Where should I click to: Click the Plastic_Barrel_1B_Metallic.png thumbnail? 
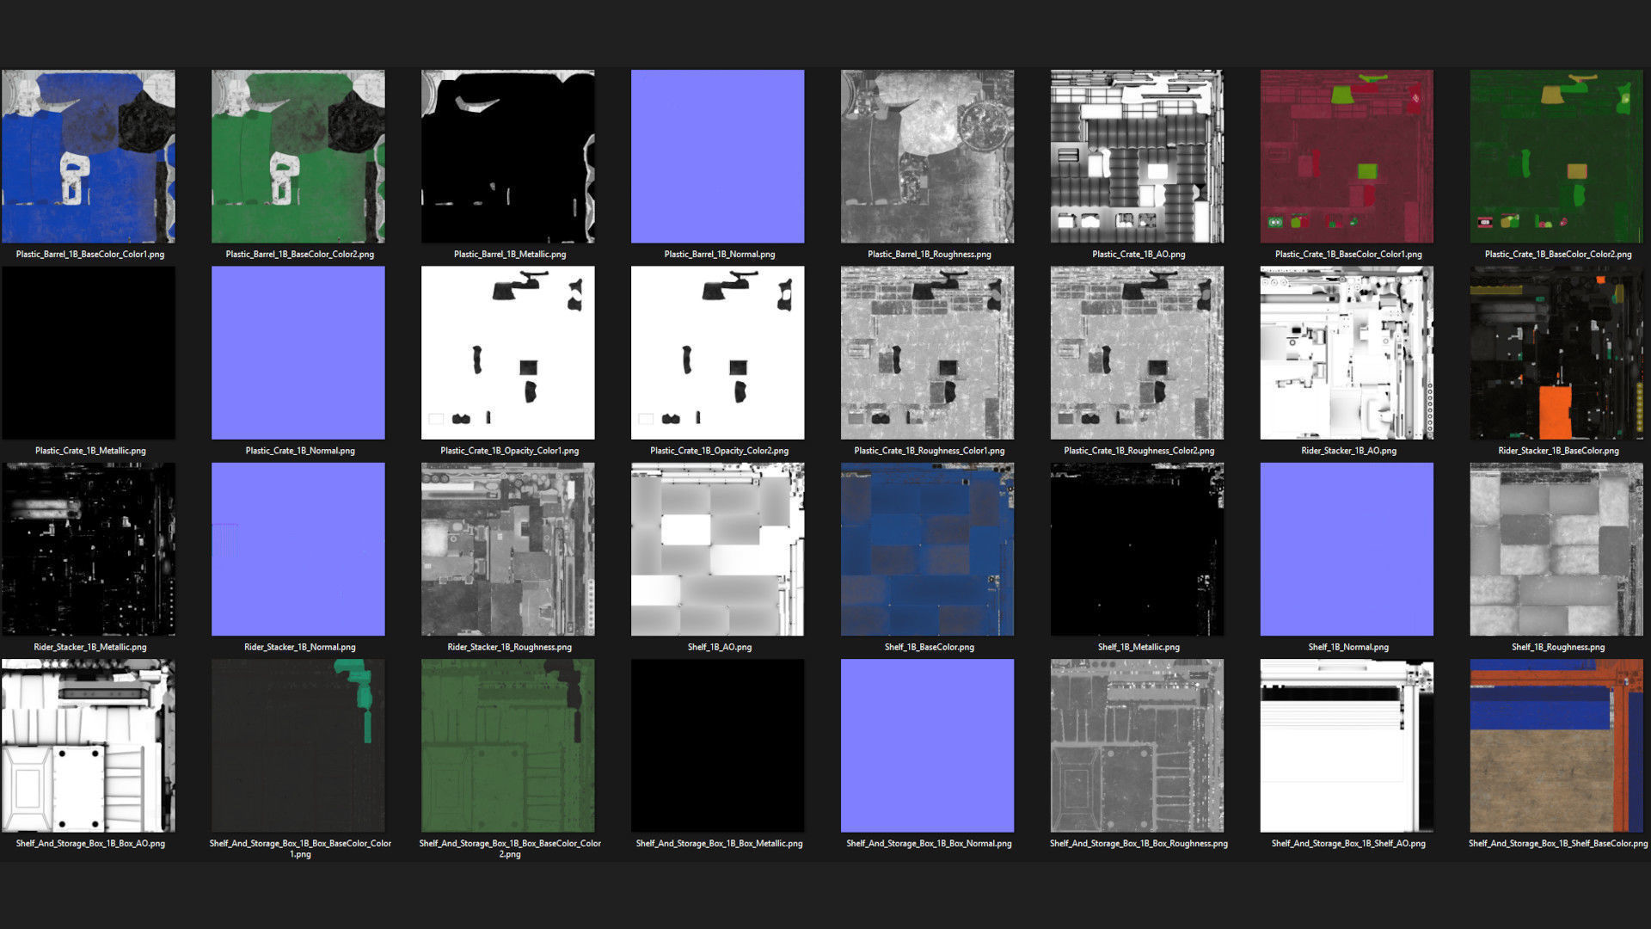click(508, 156)
